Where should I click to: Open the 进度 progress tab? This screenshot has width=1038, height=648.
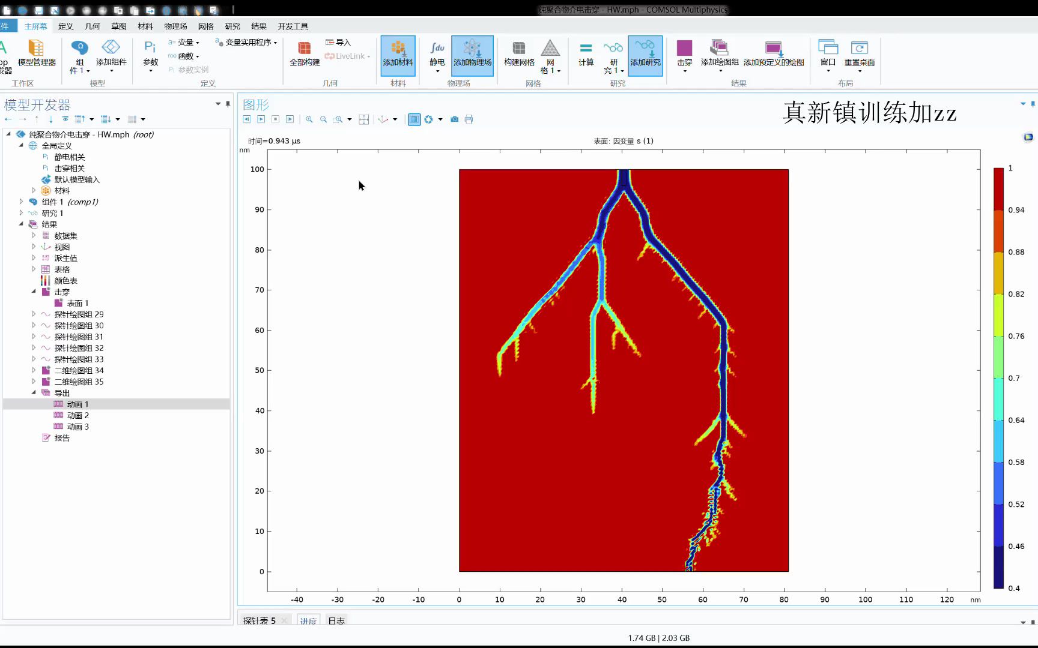coord(308,620)
